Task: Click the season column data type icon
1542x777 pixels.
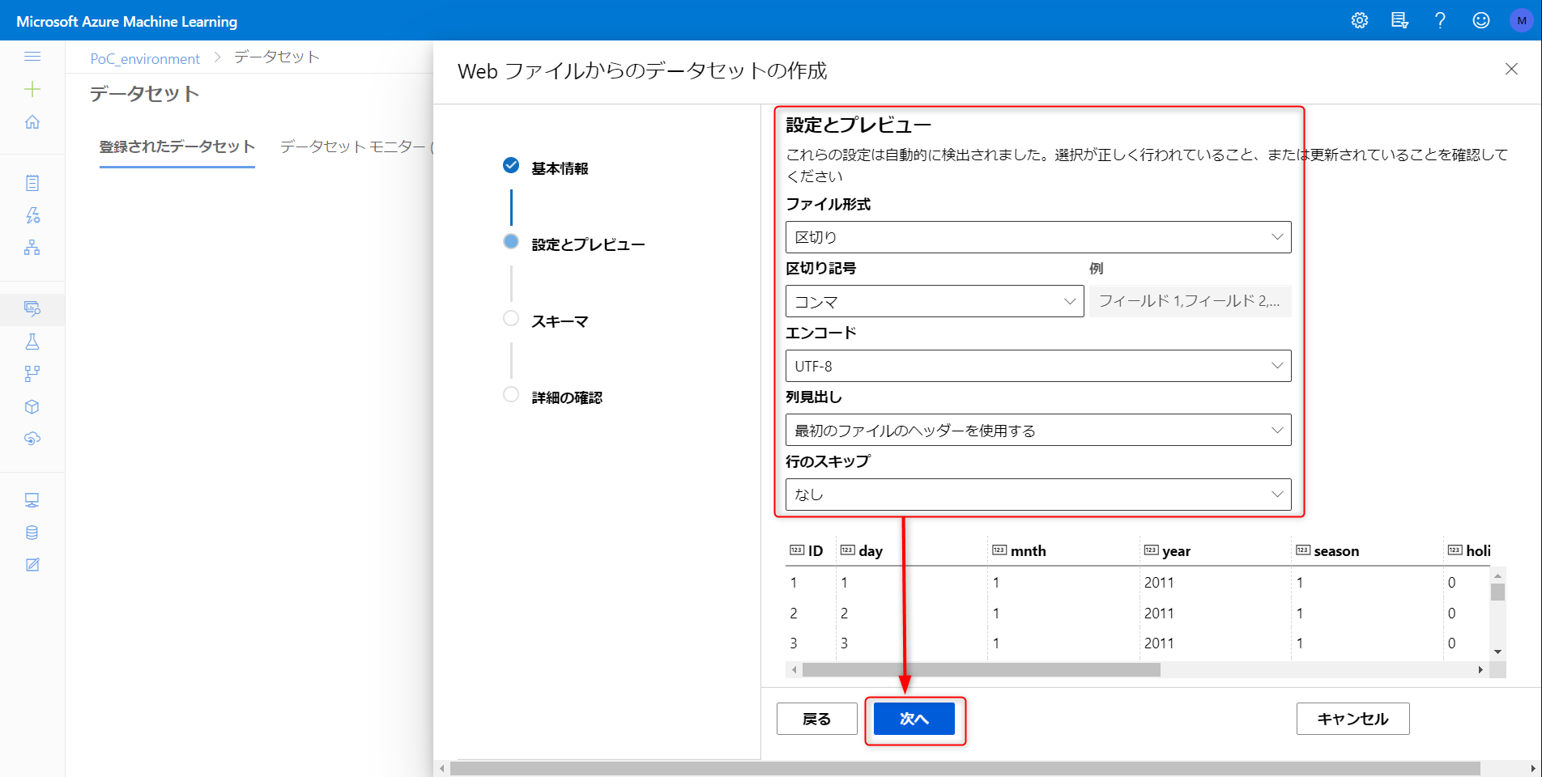Action: pos(1303,550)
